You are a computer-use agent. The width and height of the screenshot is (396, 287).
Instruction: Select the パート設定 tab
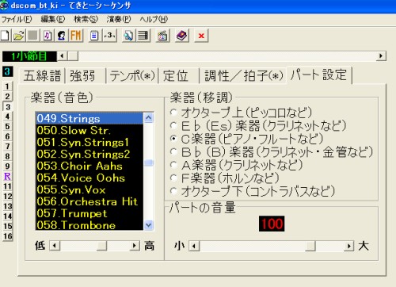click(x=318, y=75)
